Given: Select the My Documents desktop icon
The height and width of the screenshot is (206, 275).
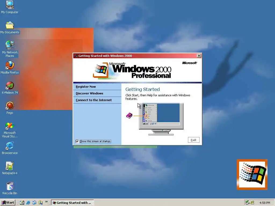Looking at the screenshot, I should 10,28.
